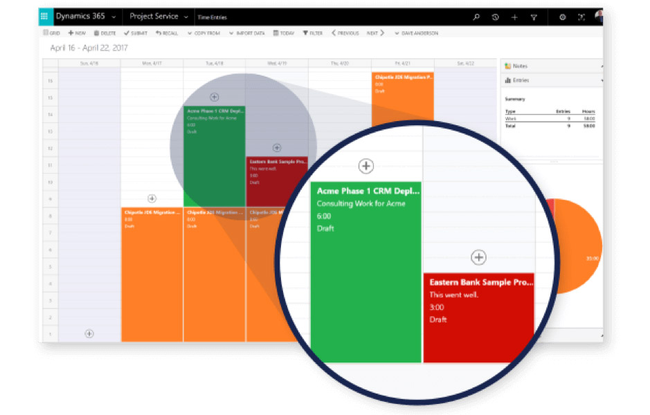The width and height of the screenshot is (650, 415).
Task: Expand the Entries panel section
Action: click(552, 80)
